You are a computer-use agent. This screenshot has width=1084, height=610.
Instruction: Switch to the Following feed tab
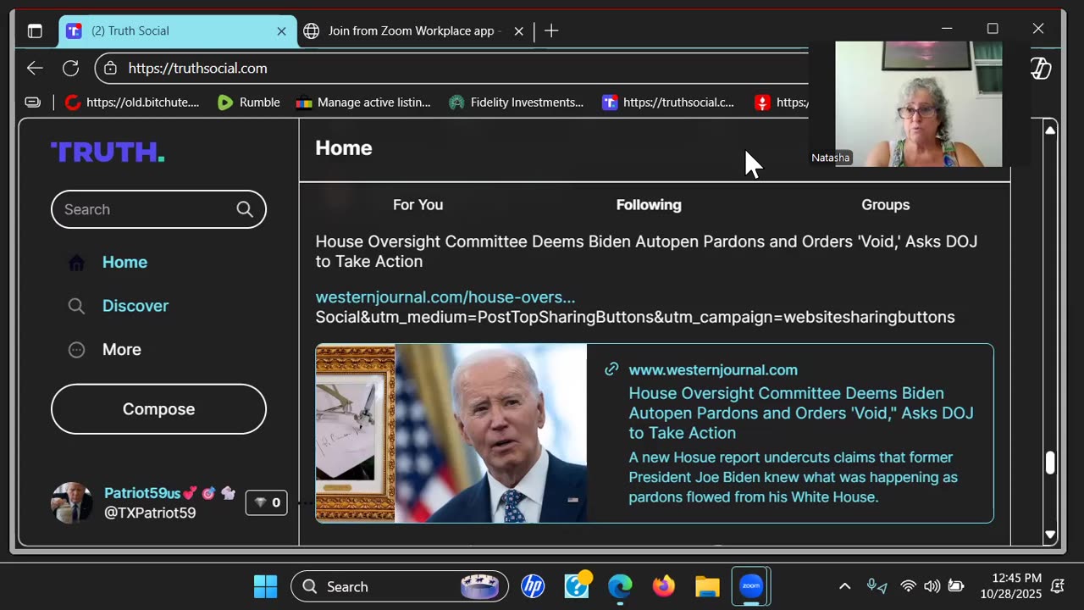point(649,205)
